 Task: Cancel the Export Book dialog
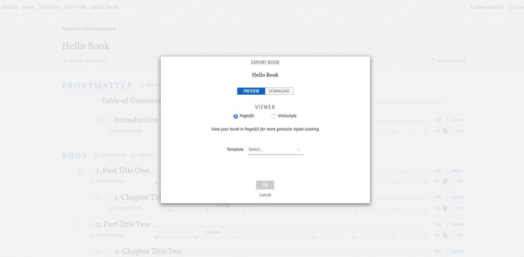[x=265, y=195]
